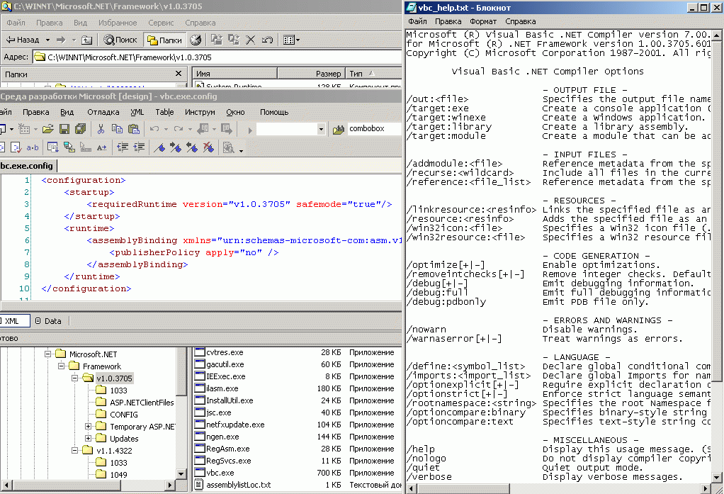This screenshot has height=494, width=724.
Task: Click the Назад back button
Action: (23, 40)
